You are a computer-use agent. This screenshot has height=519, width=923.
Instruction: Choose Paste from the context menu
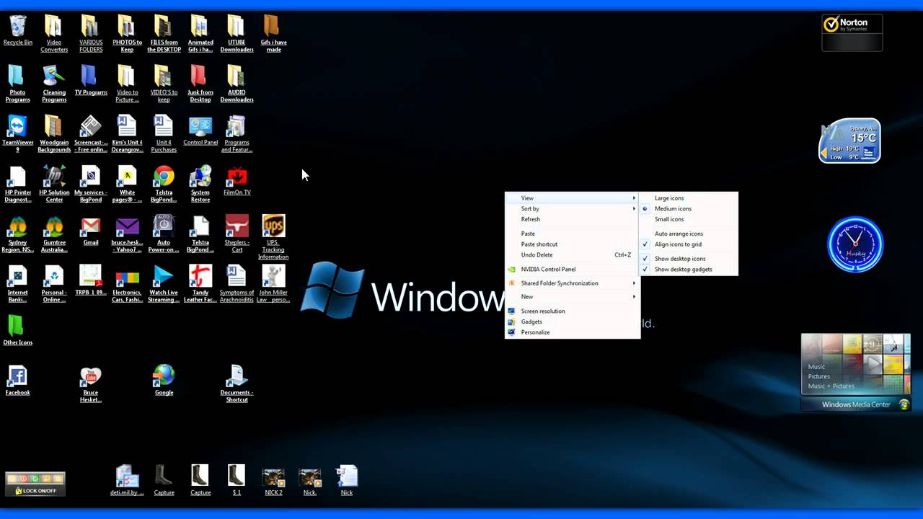click(573, 234)
